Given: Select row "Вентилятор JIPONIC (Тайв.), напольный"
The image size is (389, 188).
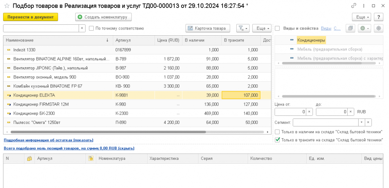Looking at the screenshot, I should [137, 68].
